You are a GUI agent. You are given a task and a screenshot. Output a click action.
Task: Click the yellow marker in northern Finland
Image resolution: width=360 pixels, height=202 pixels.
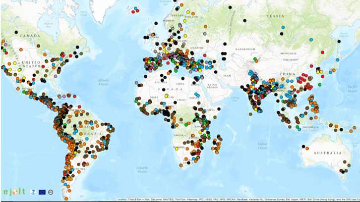[188, 12]
